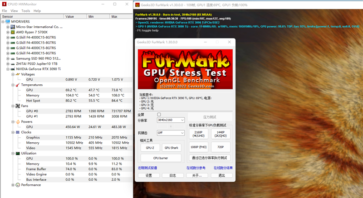This screenshot has width=363, height=198.
Task: Collapse the Powers group
Action: click(x=13, y=122)
